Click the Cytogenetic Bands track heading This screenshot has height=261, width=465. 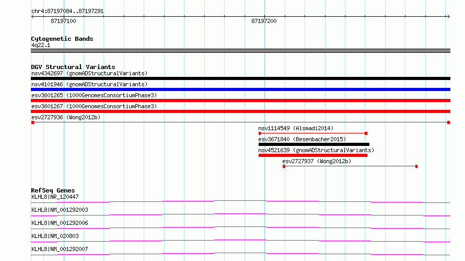(62, 39)
